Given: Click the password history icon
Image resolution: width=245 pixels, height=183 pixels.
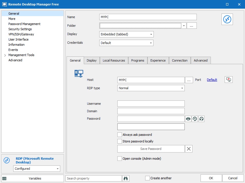Looking at the screenshot, I should click(201, 119).
